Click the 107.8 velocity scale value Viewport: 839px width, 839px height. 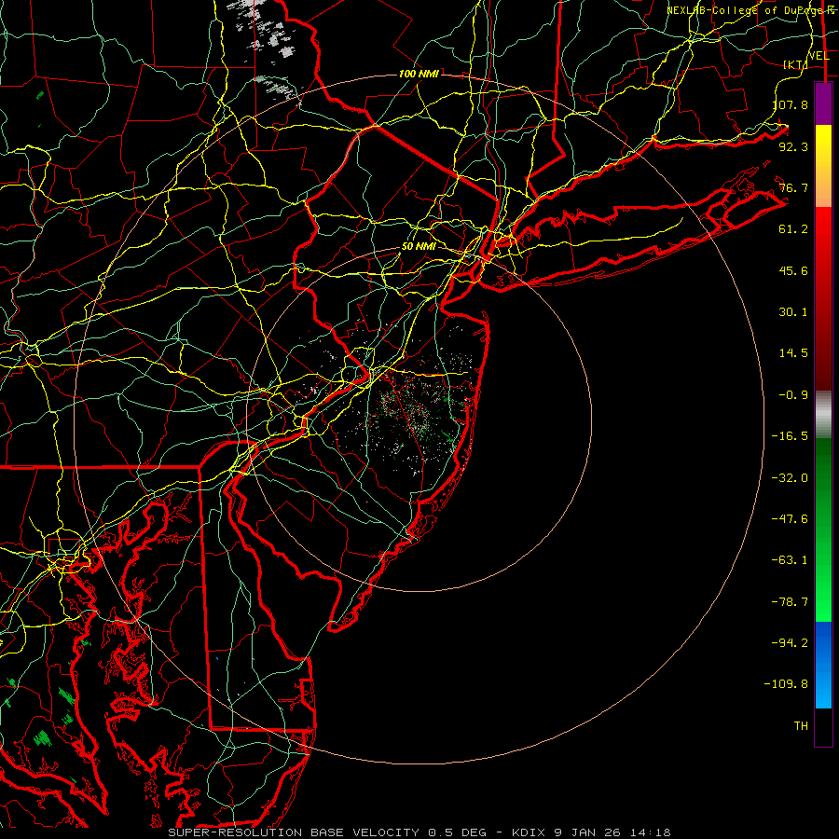click(790, 104)
